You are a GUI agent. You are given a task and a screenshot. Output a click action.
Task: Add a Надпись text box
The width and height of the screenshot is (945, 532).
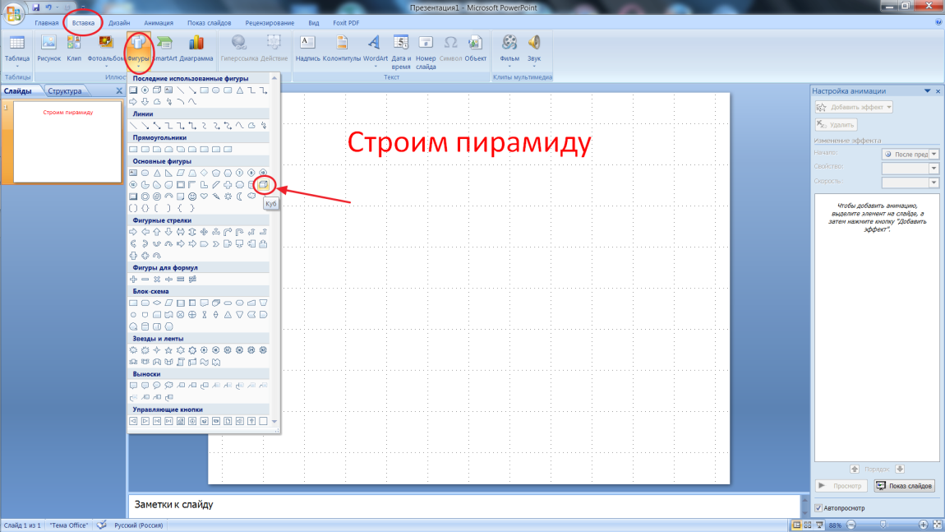click(307, 49)
